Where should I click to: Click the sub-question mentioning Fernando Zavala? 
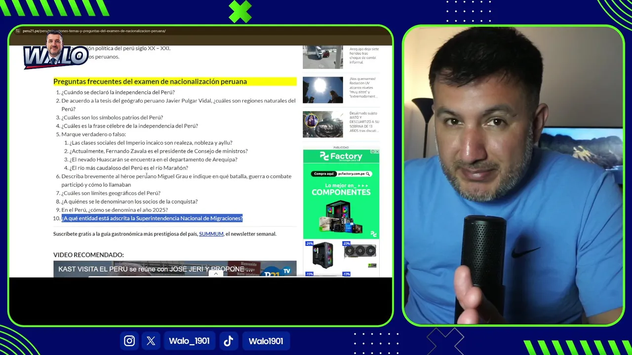pos(158,151)
